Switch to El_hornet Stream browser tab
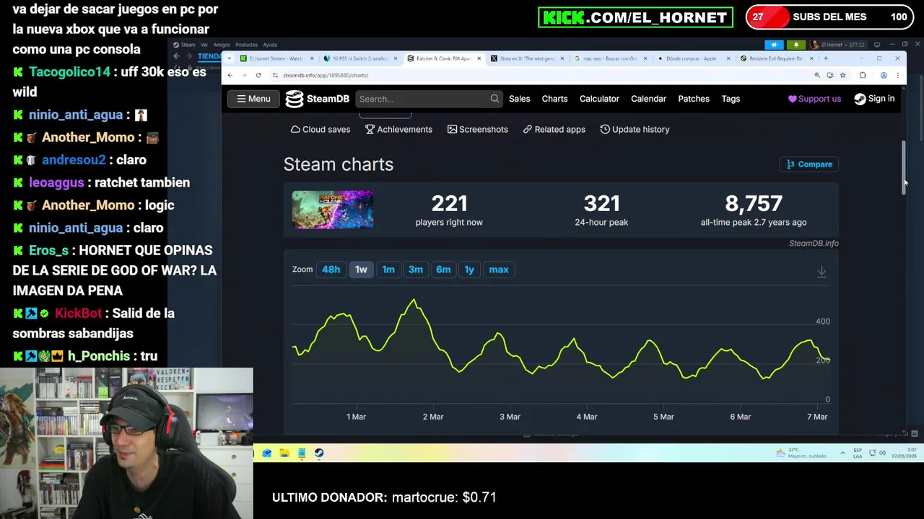This screenshot has width=924, height=519. point(277,58)
